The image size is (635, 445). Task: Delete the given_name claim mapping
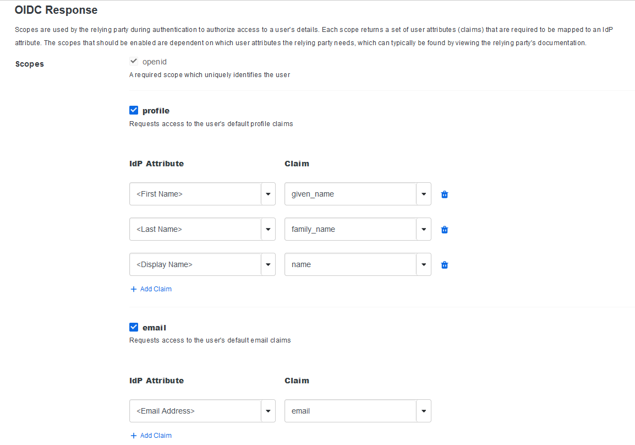tap(444, 194)
